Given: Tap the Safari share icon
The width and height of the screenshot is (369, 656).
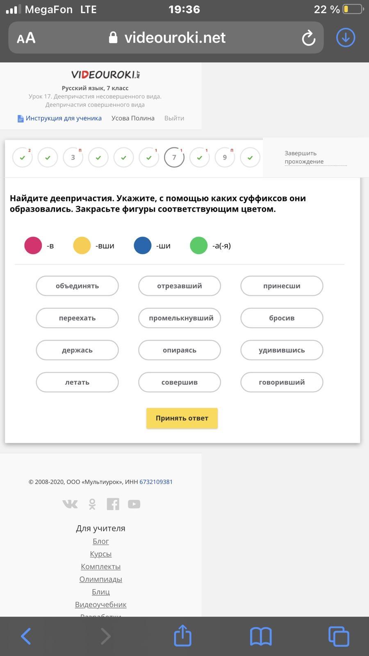Looking at the screenshot, I should (x=182, y=635).
